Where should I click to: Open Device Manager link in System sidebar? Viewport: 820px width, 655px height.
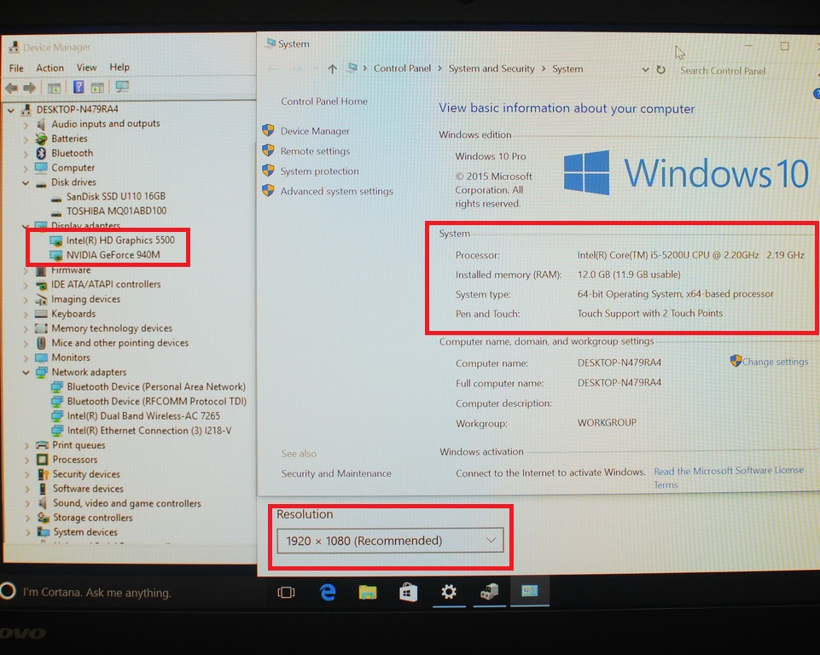coord(315,131)
